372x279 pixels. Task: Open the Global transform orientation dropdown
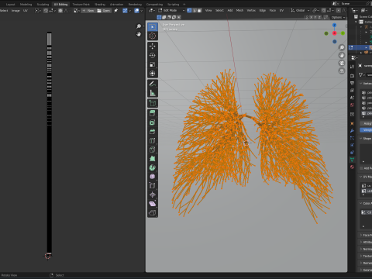click(x=300, y=10)
